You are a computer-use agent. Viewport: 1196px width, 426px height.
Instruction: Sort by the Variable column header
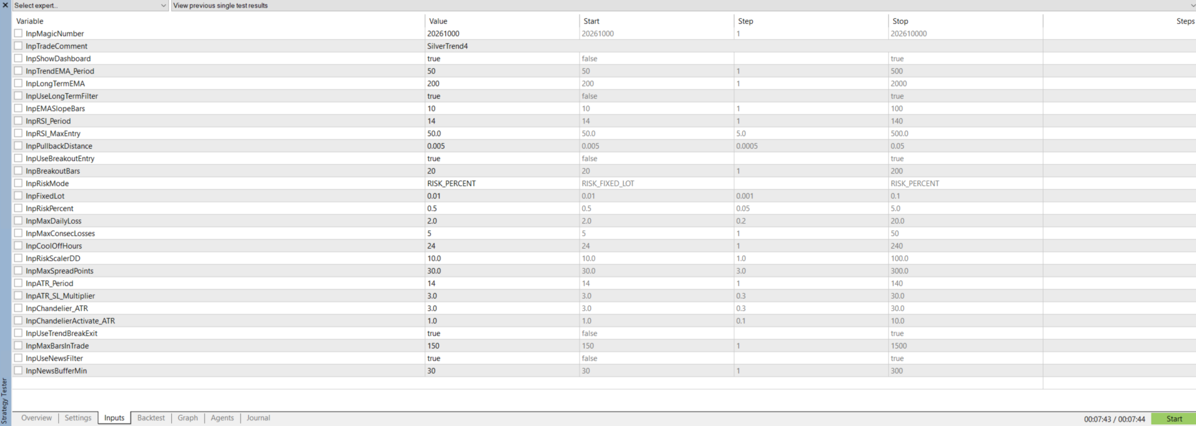[30, 21]
